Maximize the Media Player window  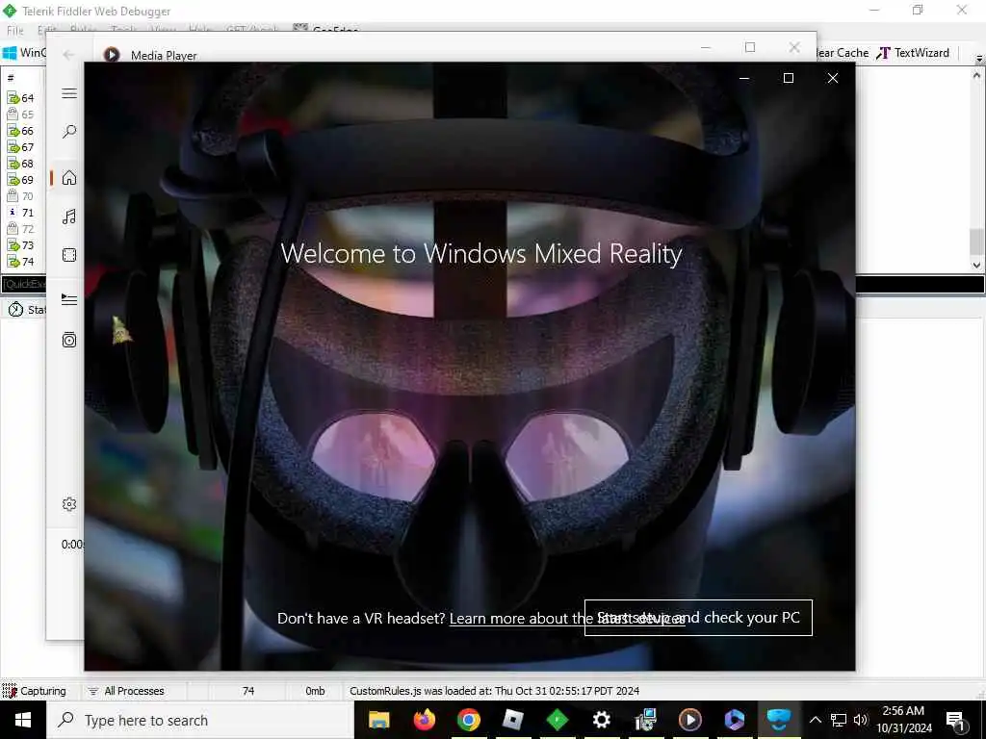pyautogui.click(x=749, y=47)
